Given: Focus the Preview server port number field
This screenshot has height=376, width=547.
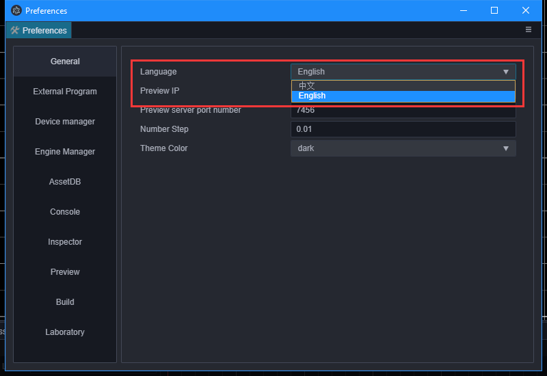Looking at the screenshot, I should click(x=403, y=111).
